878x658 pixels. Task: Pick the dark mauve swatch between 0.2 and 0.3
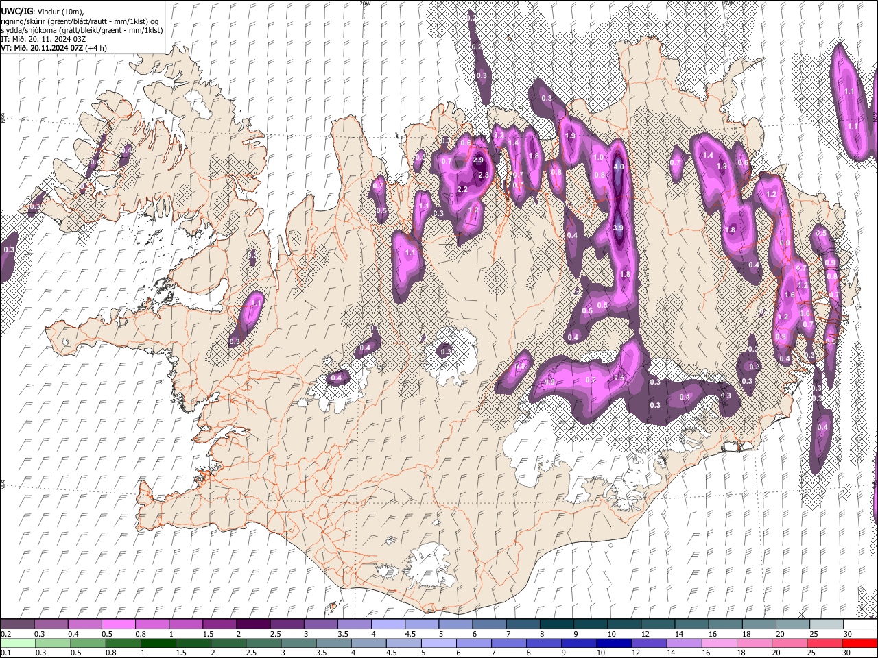point(17,624)
